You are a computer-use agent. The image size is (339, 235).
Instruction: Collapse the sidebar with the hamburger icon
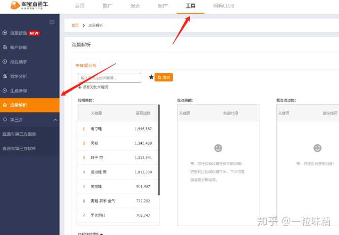52,22
